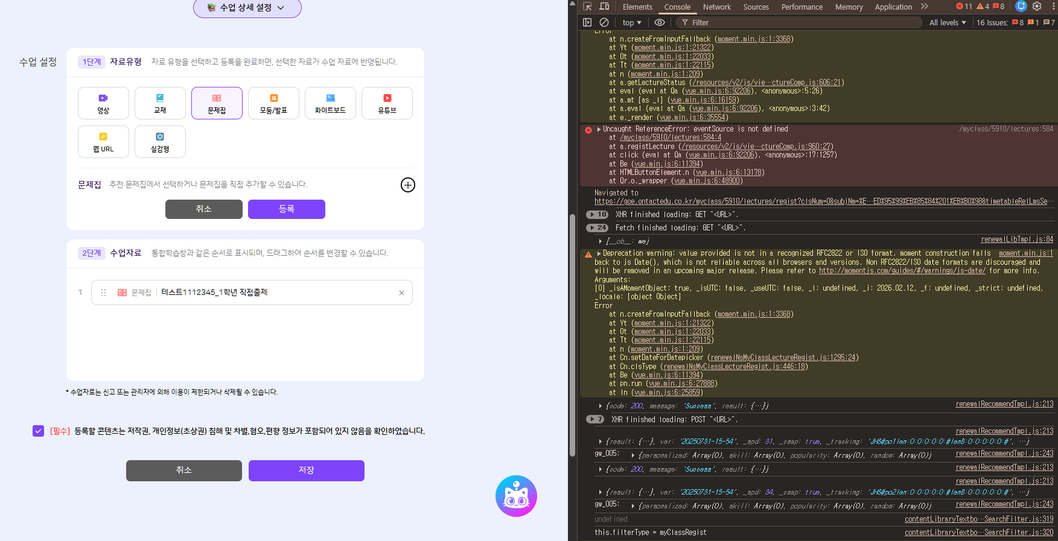This screenshot has height=541, width=1058.
Task: Uncheck the 필수 copyright confirmation checkbox
Action: click(39, 431)
